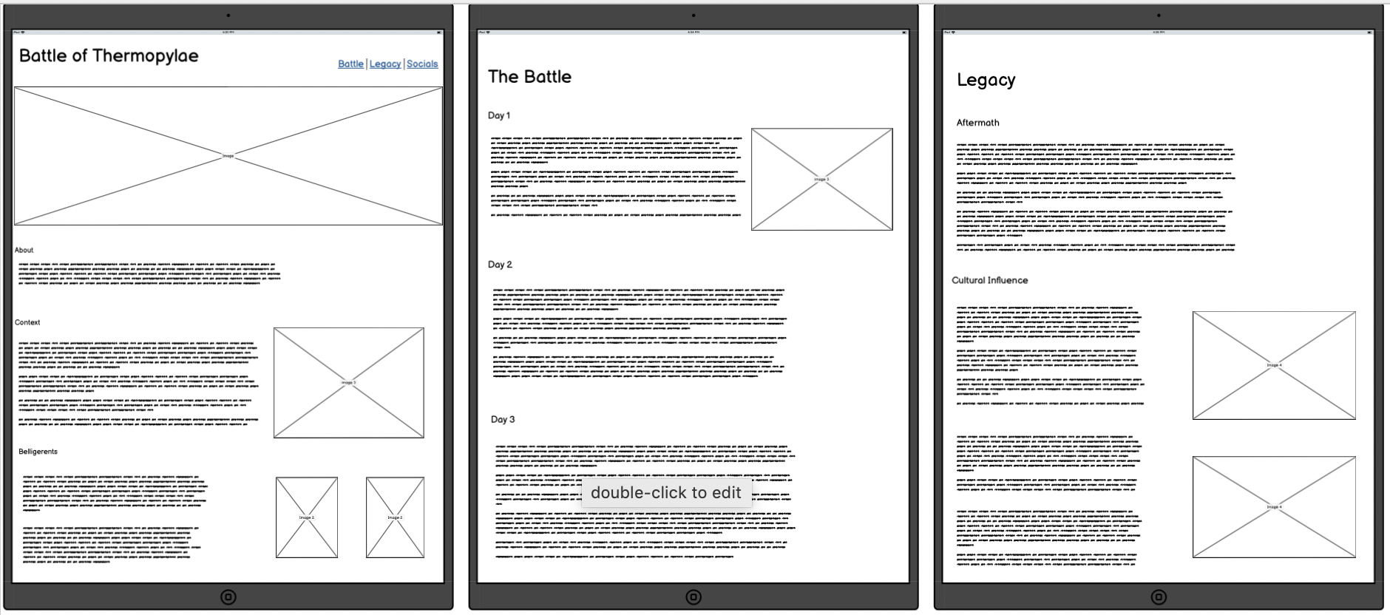Open the Battle navigation link
Viewport: 1390px width, 615px height.
[x=350, y=64]
